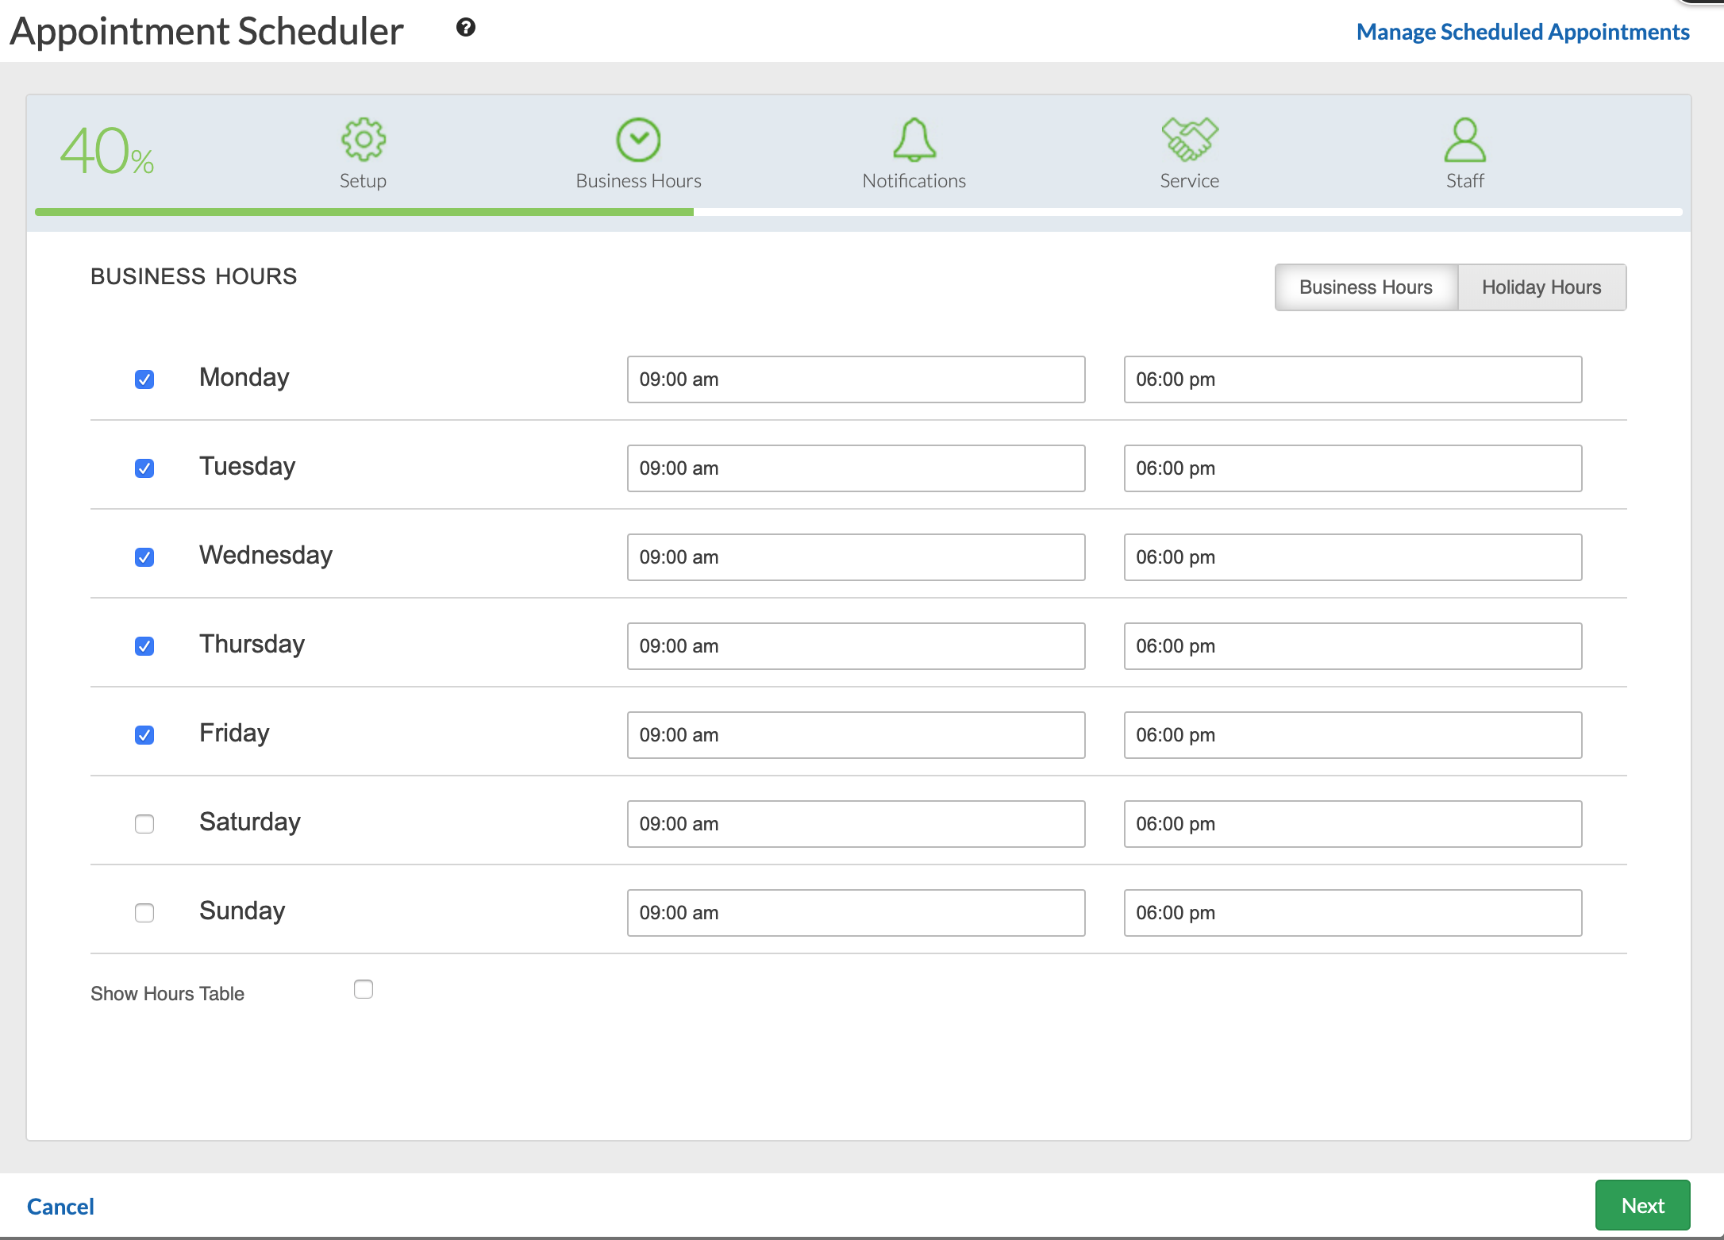
Task: Open Monday start time 09:00 am picker
Action: [856, 379]
